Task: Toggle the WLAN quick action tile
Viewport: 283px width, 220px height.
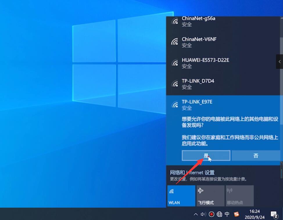Action: coord(181,196)
